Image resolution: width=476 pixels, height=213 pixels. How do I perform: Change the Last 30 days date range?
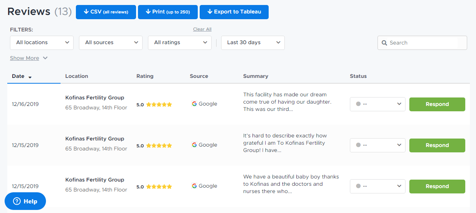point(253,43)
